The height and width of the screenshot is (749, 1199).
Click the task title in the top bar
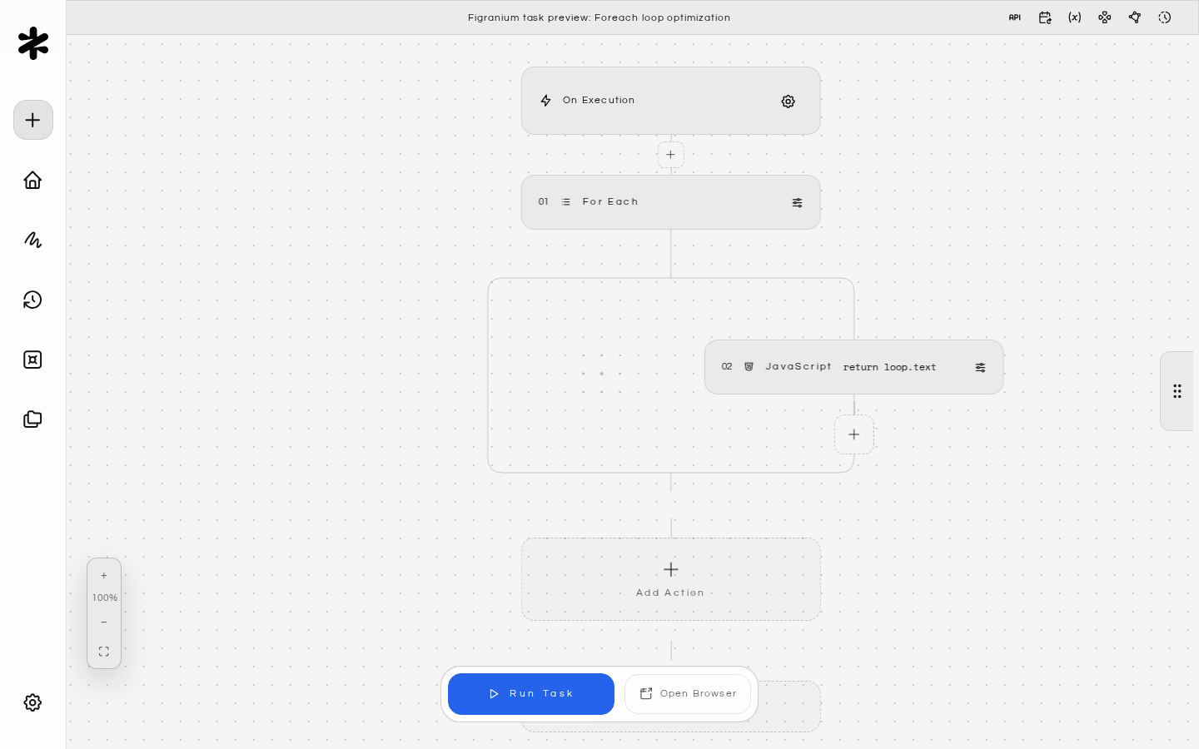pyautogui.click(x=599, y=17)
